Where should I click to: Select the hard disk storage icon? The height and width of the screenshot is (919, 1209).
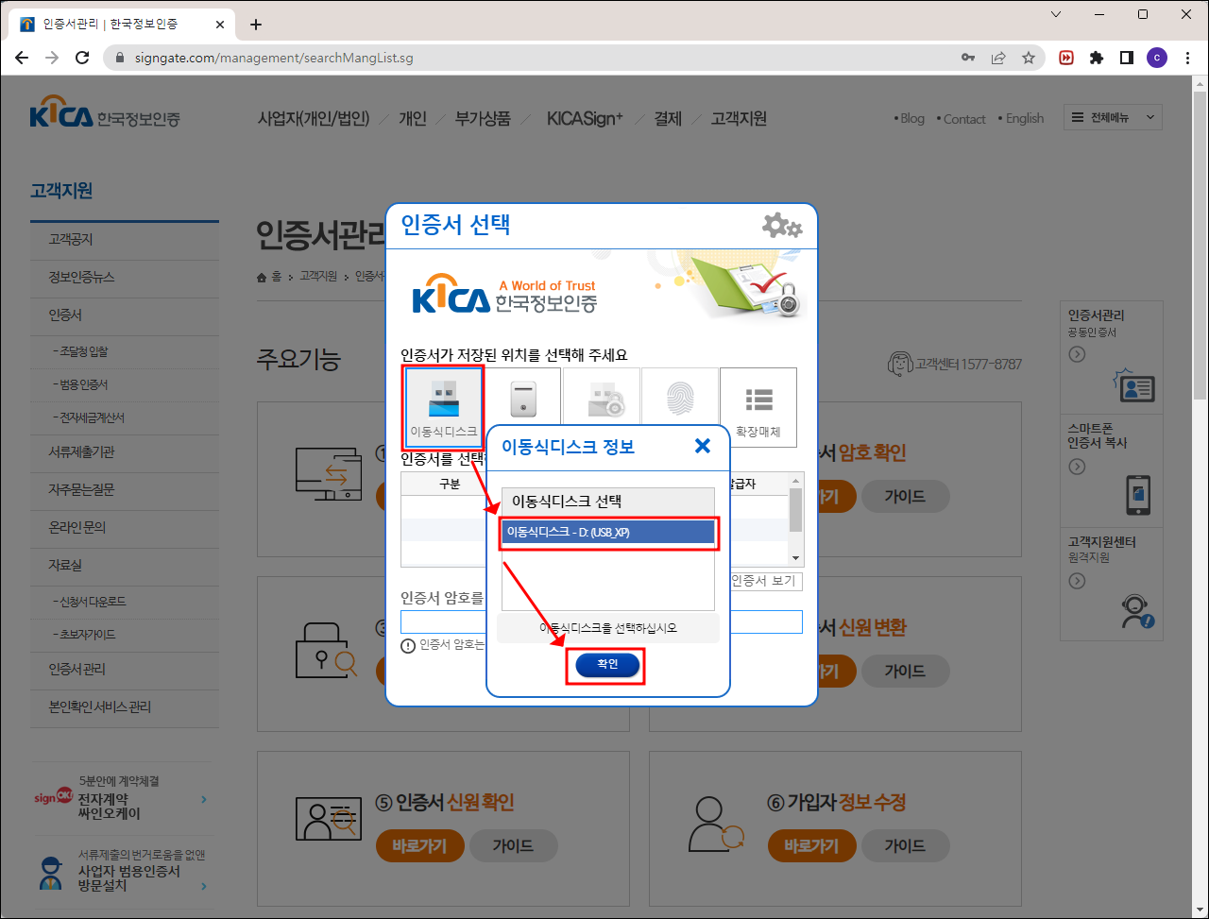[x=522, y=397]
